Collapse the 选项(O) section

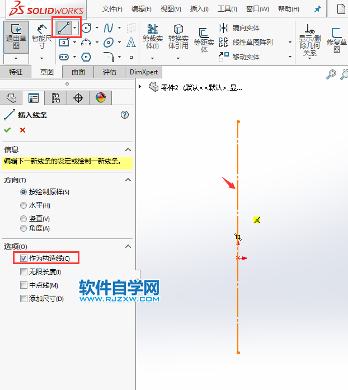(x=128, y=246)
